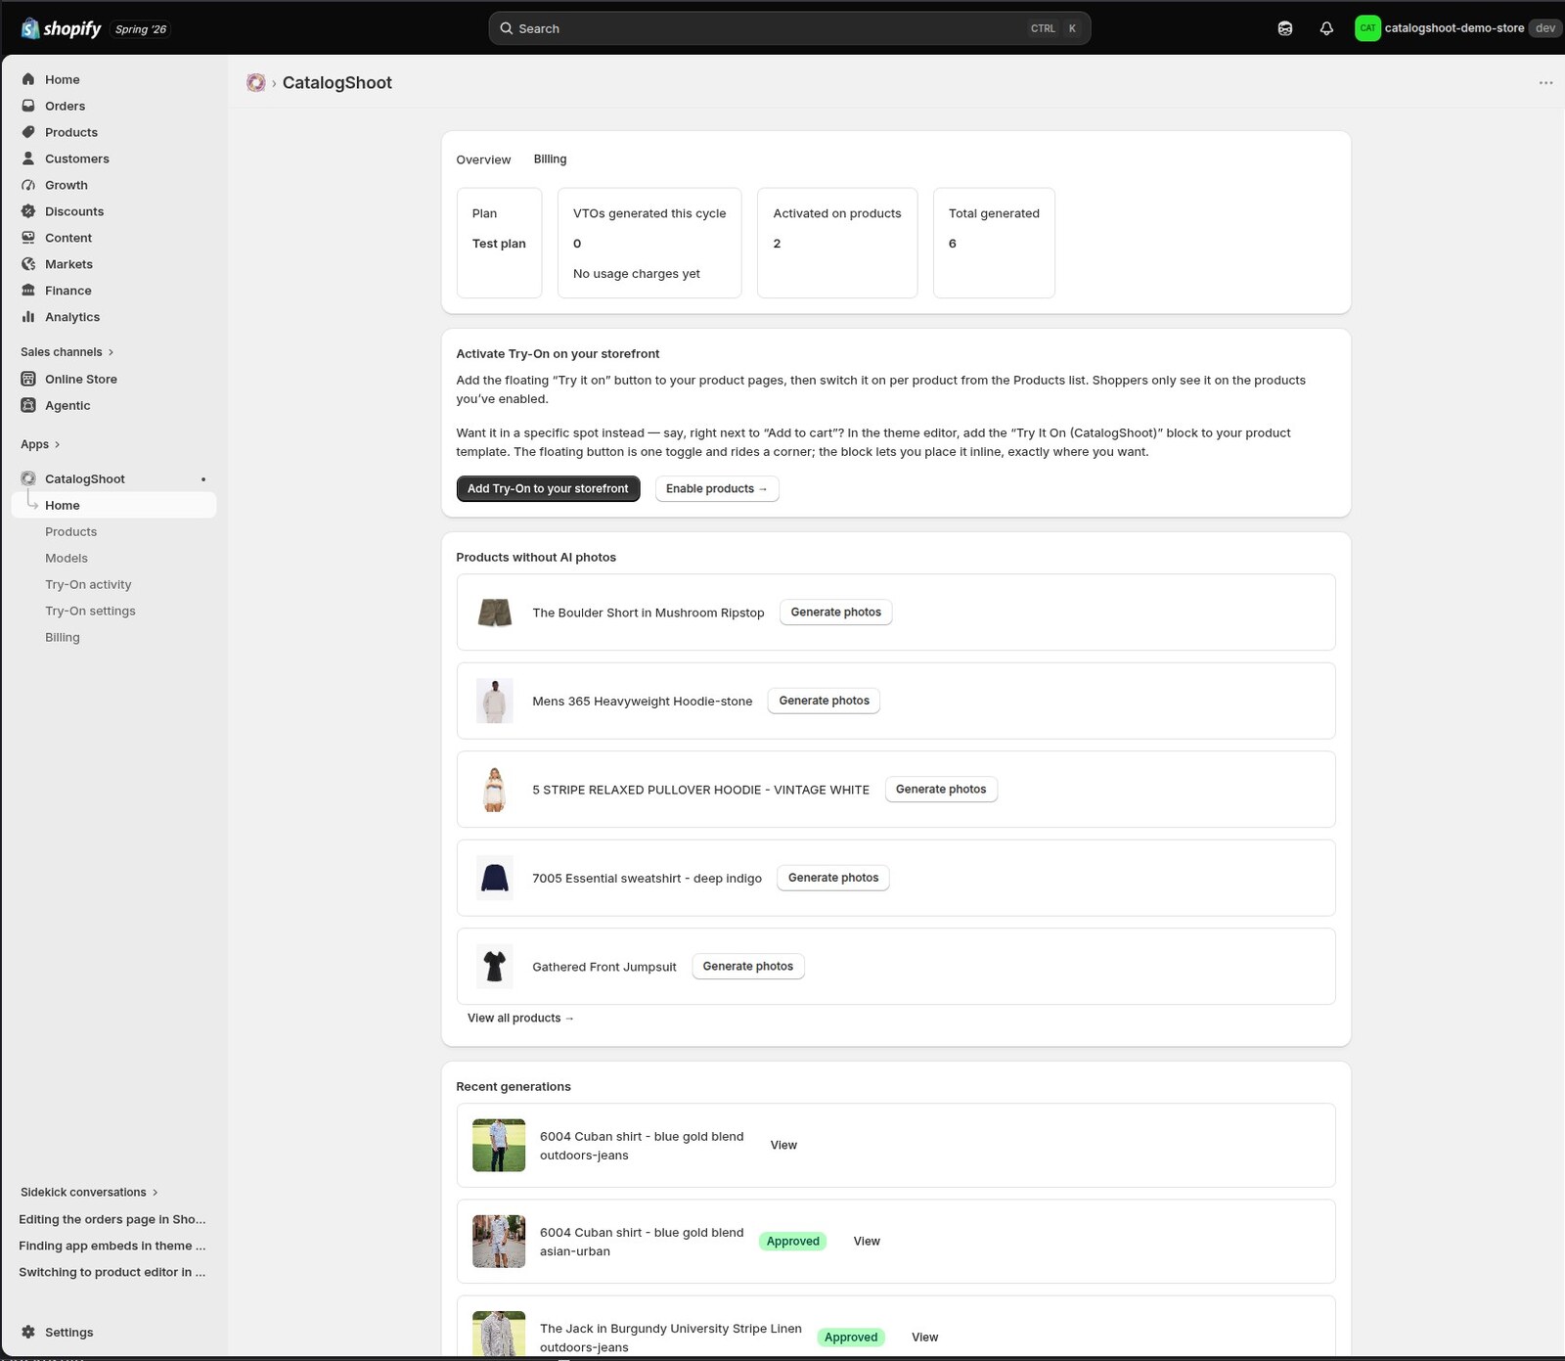Open the three-dot more actions menu
Image resolution: width=1565 pixels, height=1361 pixels.
coord(1545,83)
